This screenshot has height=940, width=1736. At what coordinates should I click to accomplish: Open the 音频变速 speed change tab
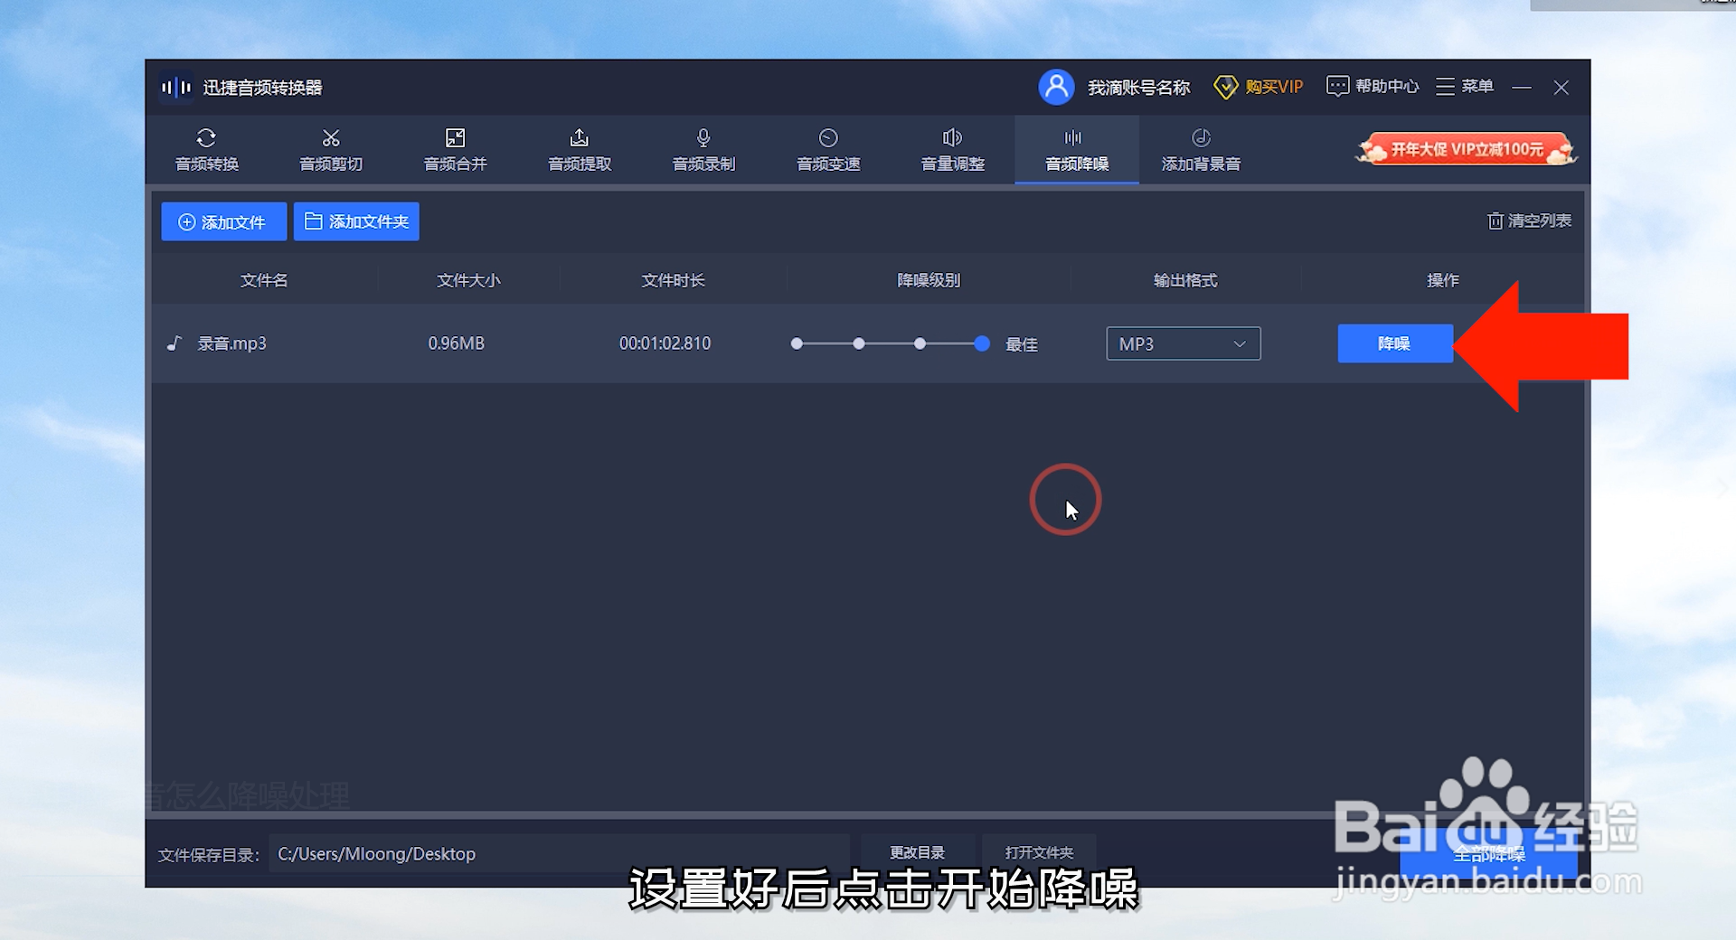(x=828, y=150)
